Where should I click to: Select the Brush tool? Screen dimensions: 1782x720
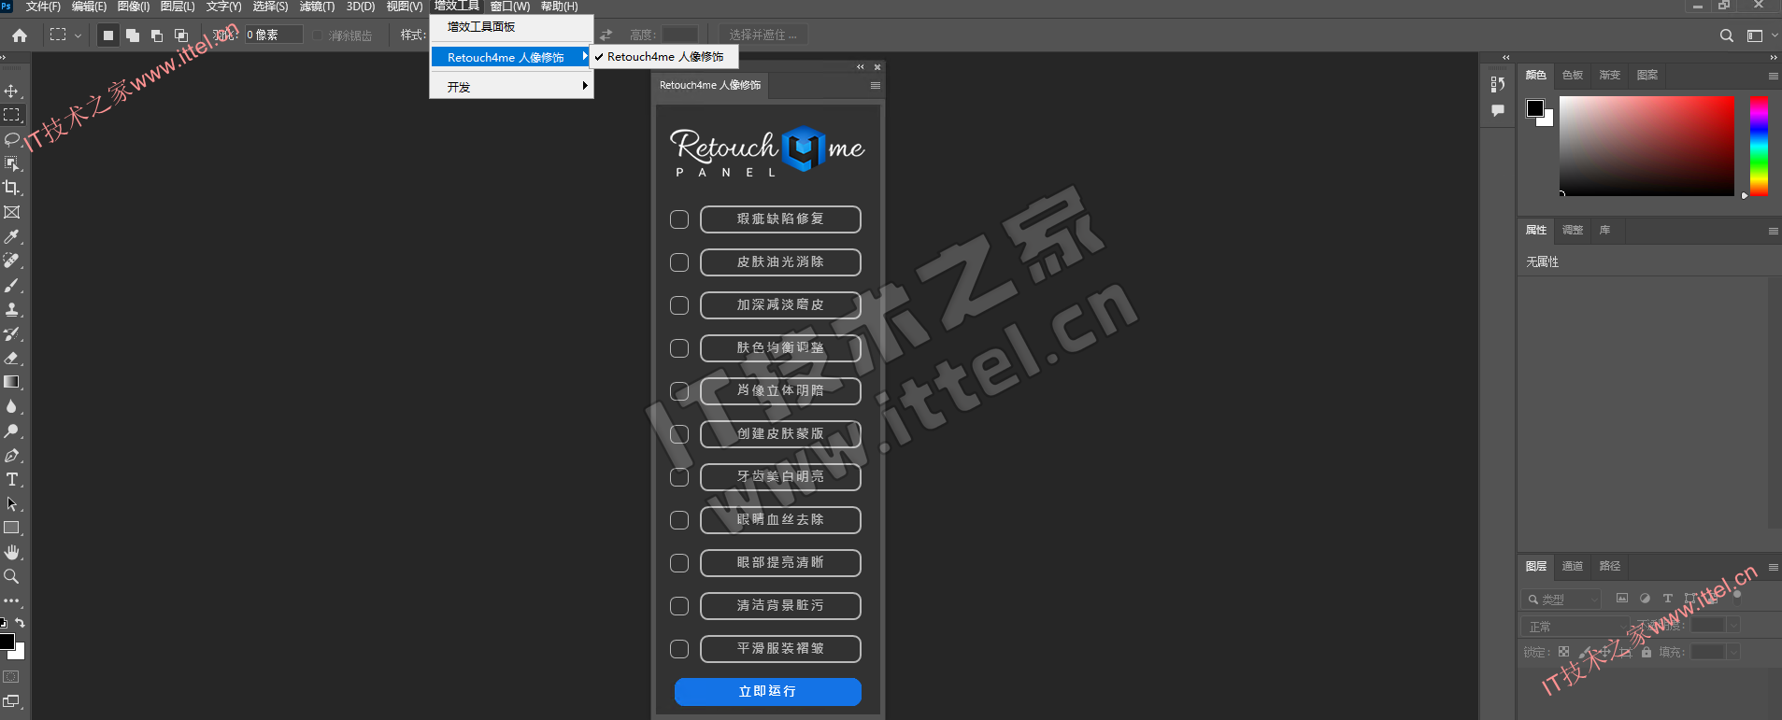[11, 285]
